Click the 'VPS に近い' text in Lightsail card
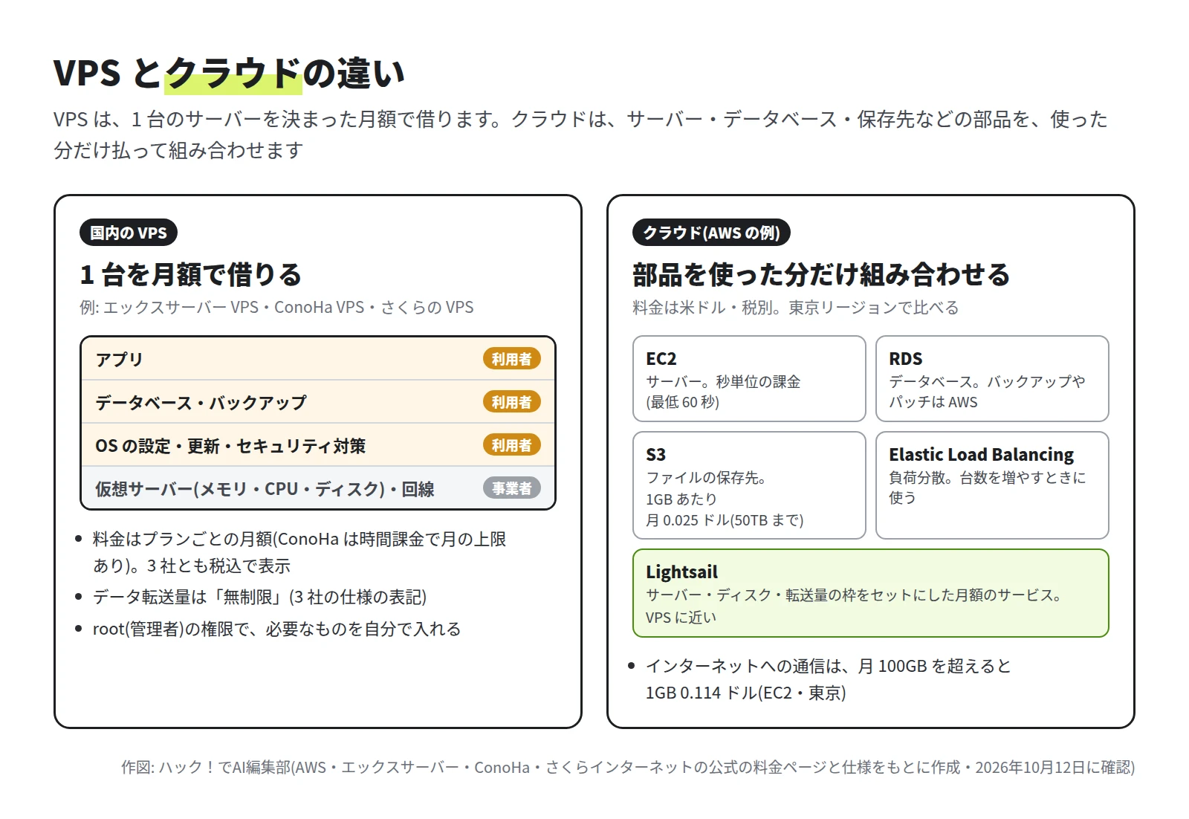Image resolution: width=1189 pixels, height=819 pixels. click(681, 617)
